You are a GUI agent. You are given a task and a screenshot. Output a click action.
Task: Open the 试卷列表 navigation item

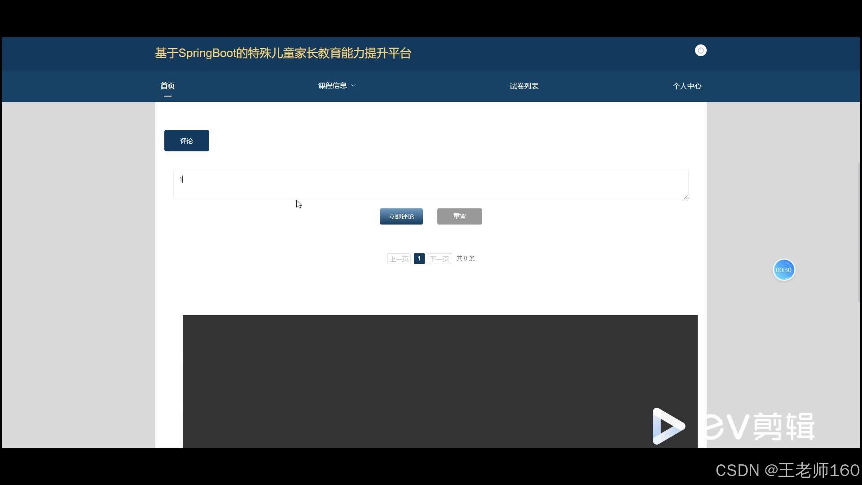[523, 86]
